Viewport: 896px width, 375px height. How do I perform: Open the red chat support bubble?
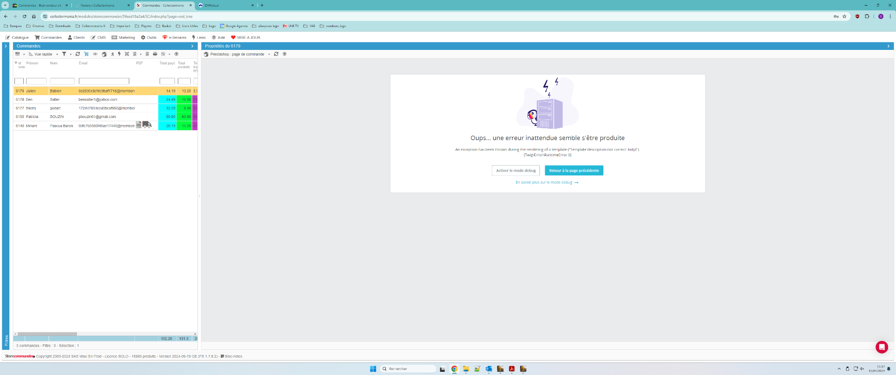(x=882, y=347)
